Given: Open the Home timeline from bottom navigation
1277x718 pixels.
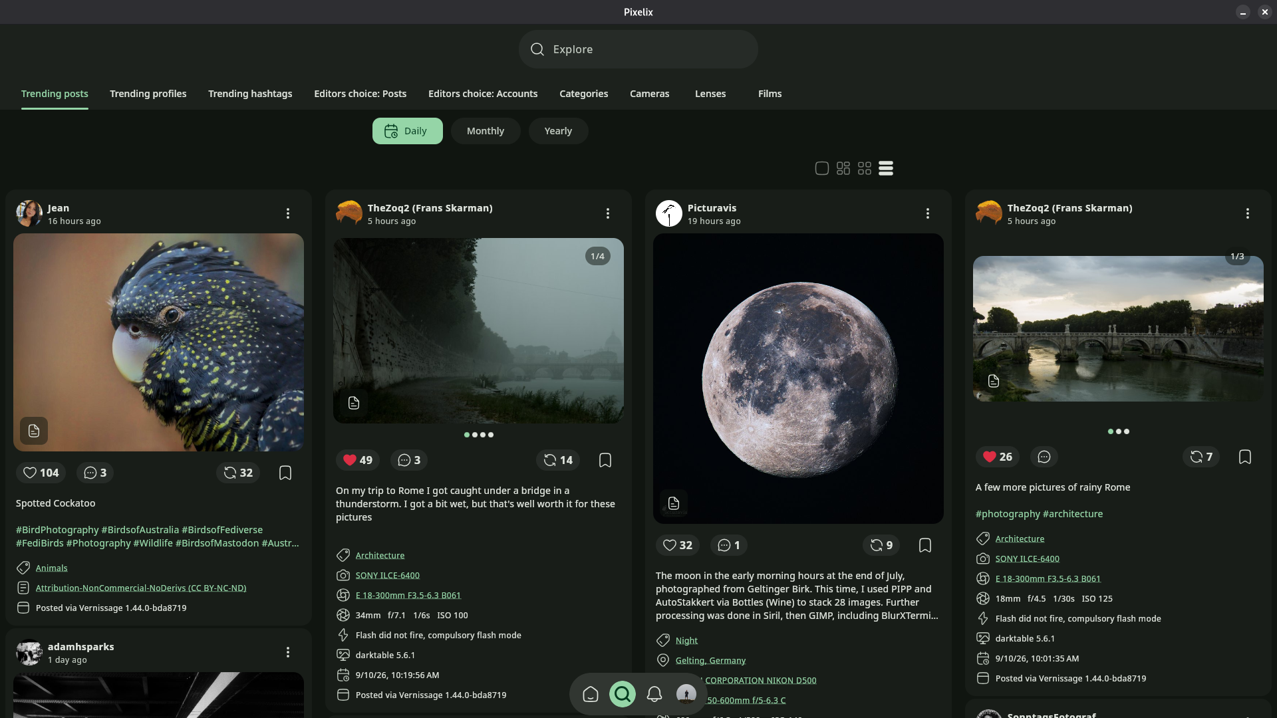Looking at the screenshot, I should click(591, 694).
